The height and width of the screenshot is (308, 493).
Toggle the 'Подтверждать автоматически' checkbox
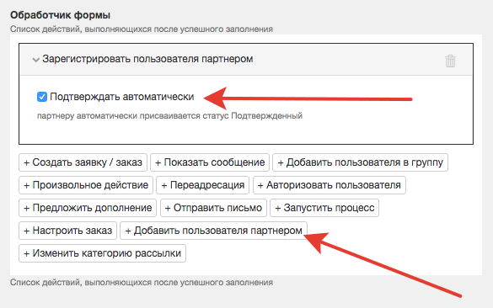tap(42, 97)
